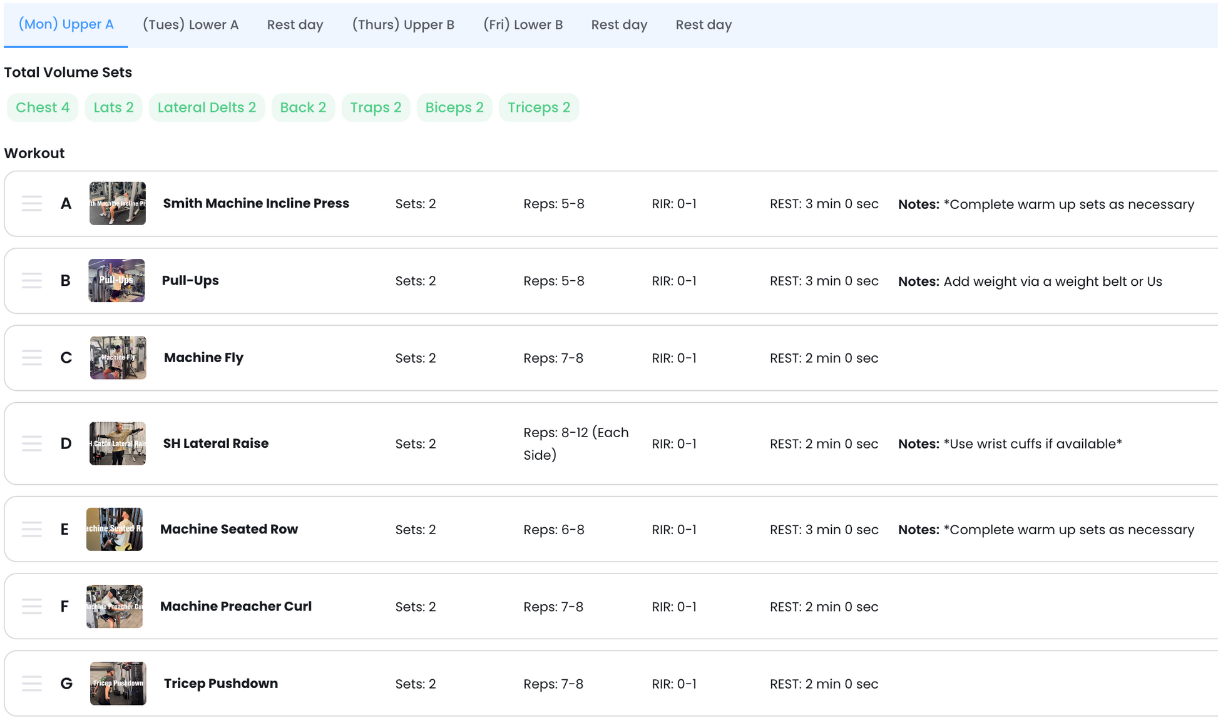Open the Machine Seated Row exercise name
This screenshot has height=723, width=1218.
[229, 529]
